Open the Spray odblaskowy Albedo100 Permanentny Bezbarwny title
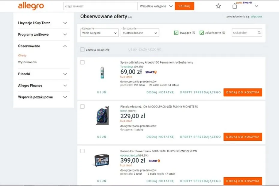The image size is (279, 186). pyautogui.click(x=157, y=62)
